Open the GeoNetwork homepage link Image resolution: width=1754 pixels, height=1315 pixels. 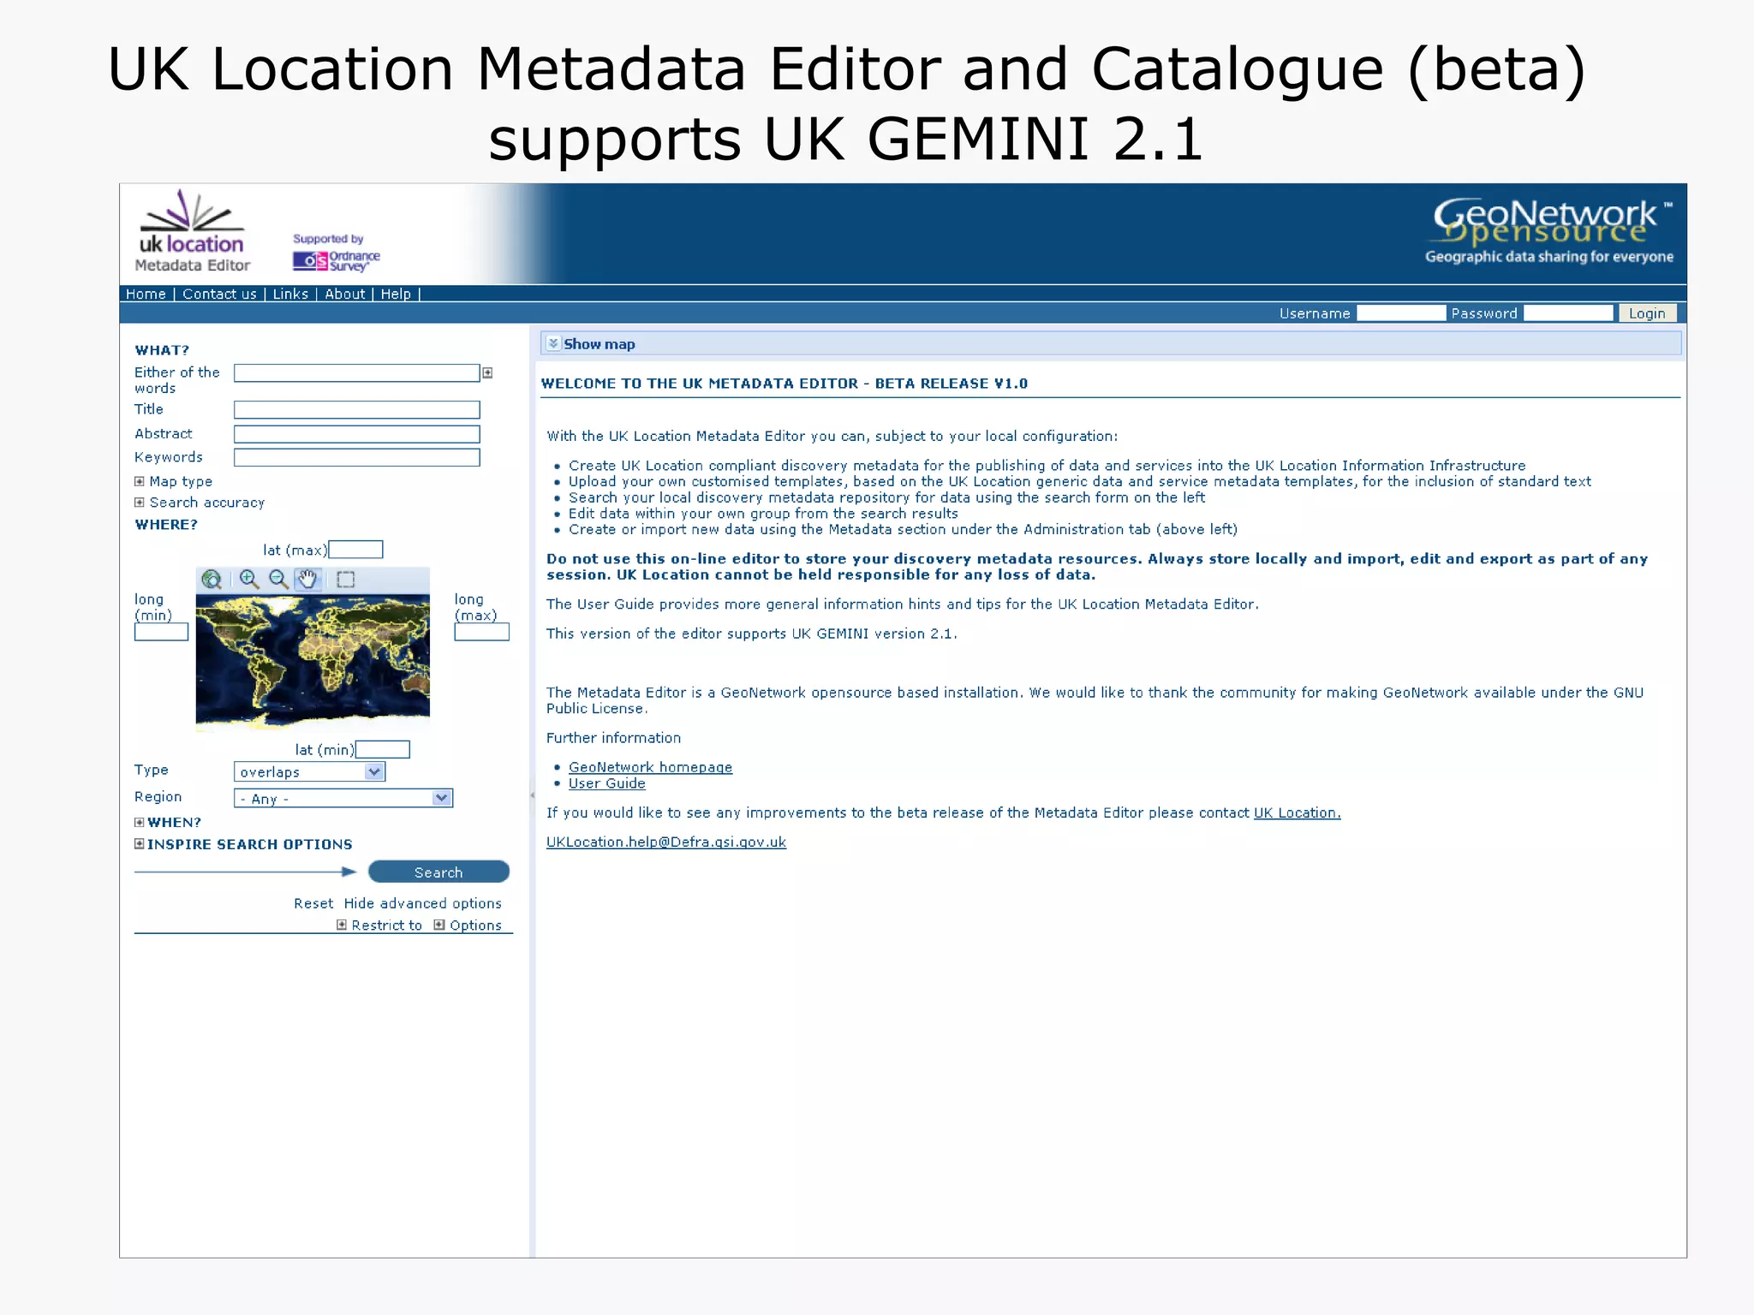click(x=650, y=768)
